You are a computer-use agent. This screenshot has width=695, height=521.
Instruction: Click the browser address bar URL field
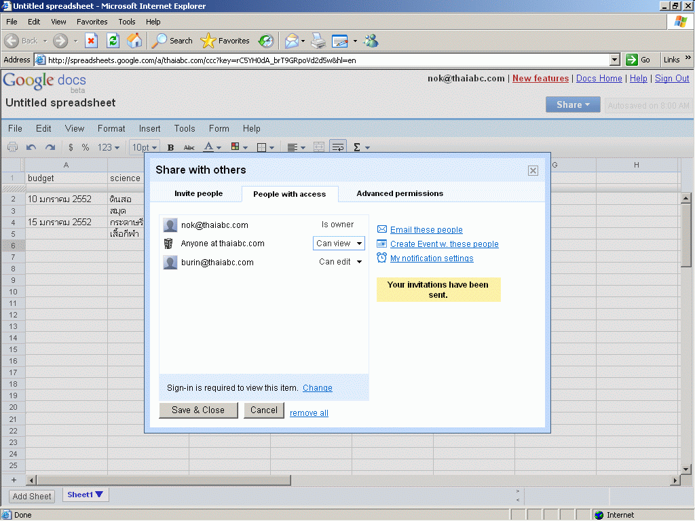326,60
